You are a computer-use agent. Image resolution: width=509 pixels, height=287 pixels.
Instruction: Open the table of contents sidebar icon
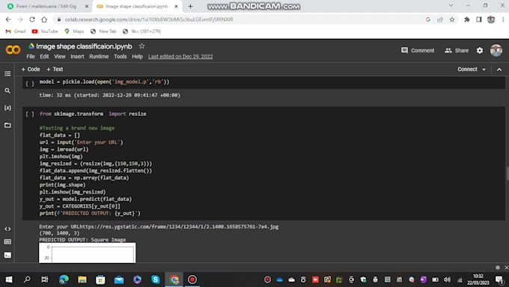[x=7, y=74]
